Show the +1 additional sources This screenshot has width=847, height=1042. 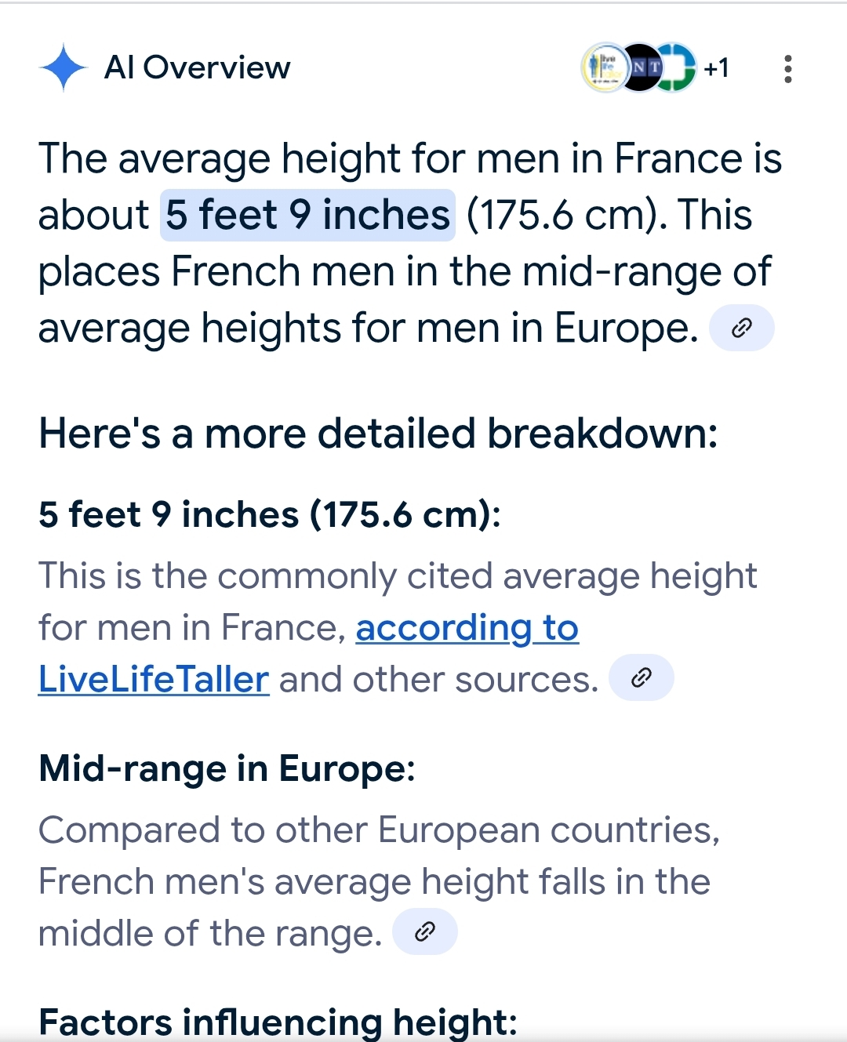pos(716,68)
